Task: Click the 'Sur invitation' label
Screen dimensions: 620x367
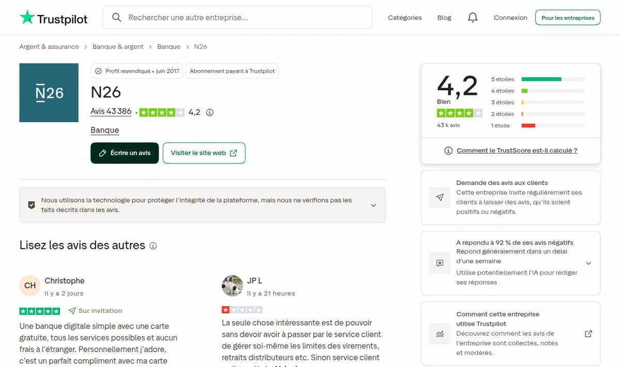Action: point(100,311)
